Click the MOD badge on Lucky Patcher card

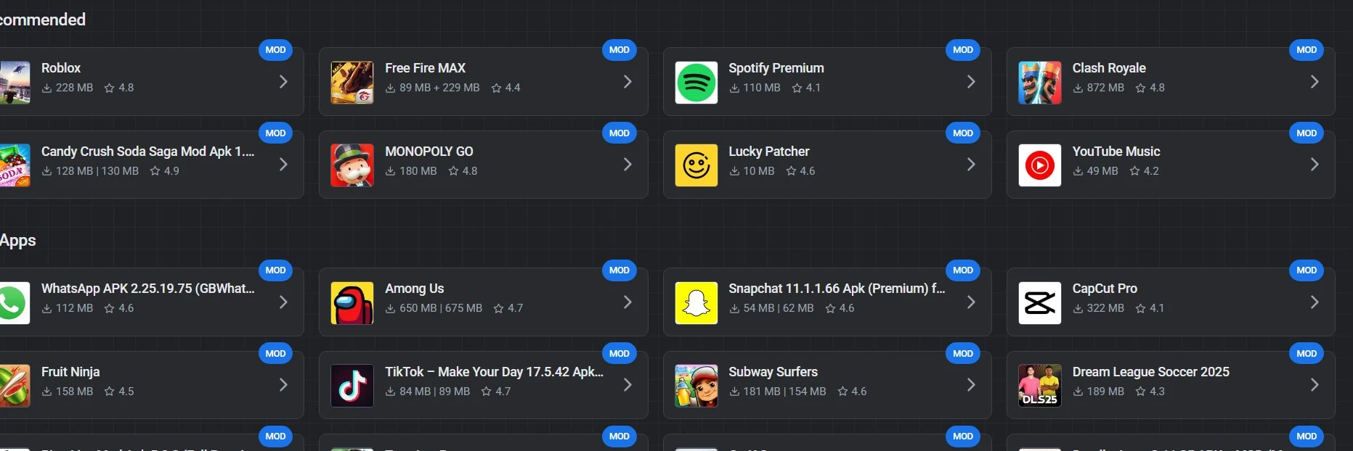point(963,133)
